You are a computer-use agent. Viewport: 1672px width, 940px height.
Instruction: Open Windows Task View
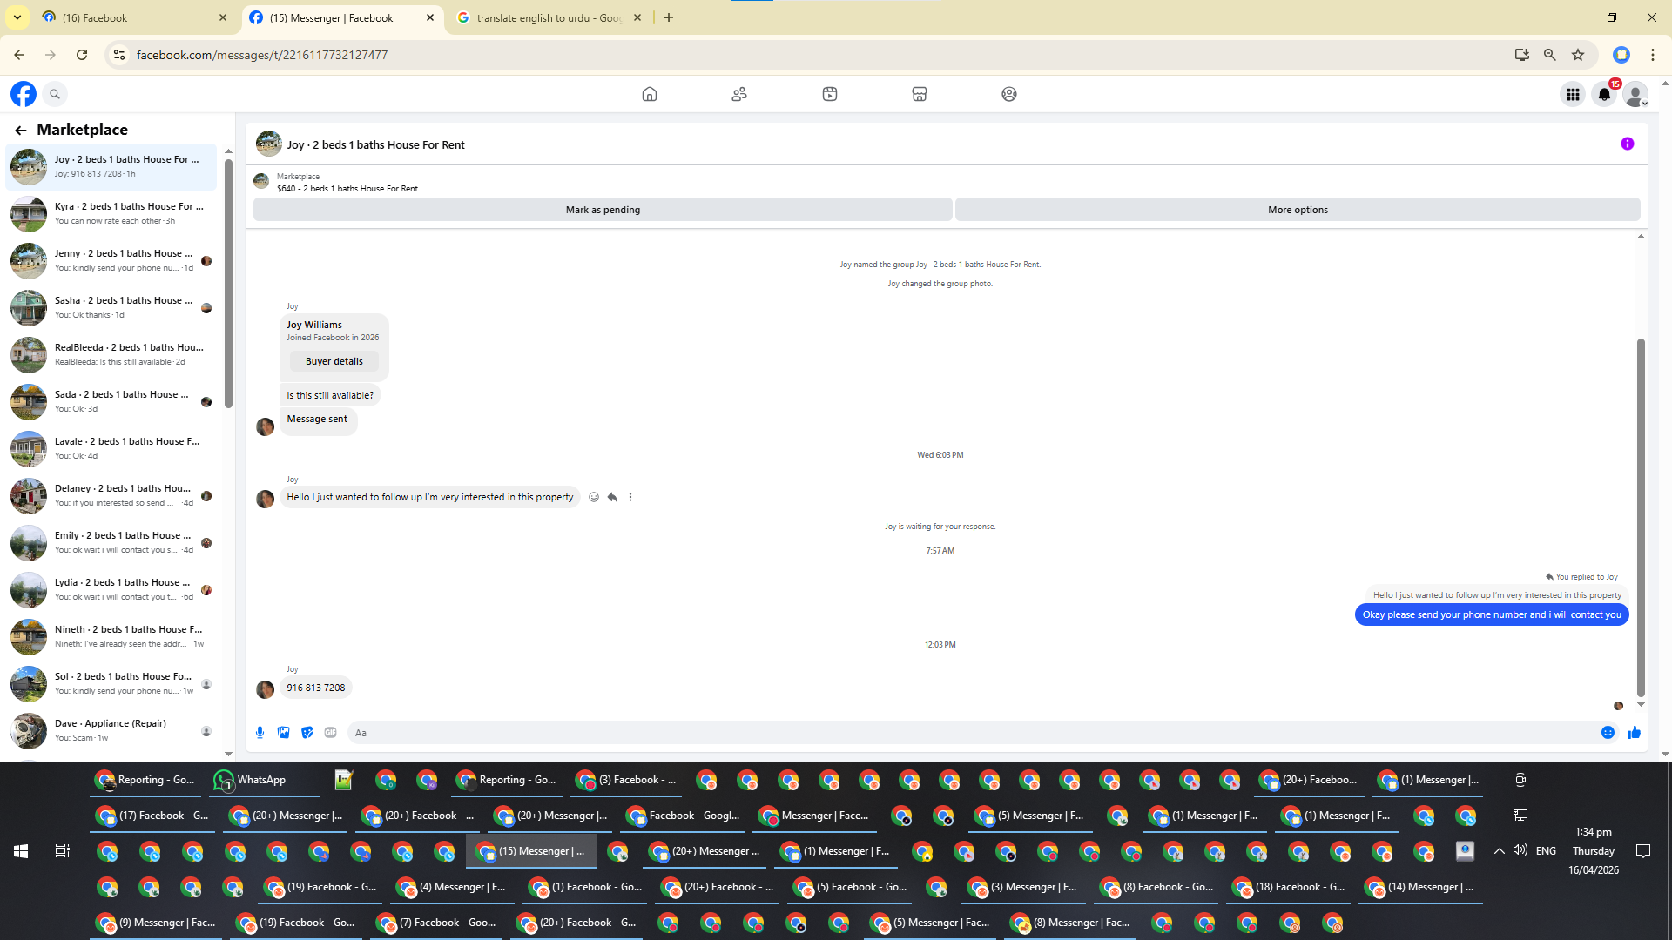[x=63, y=851]
